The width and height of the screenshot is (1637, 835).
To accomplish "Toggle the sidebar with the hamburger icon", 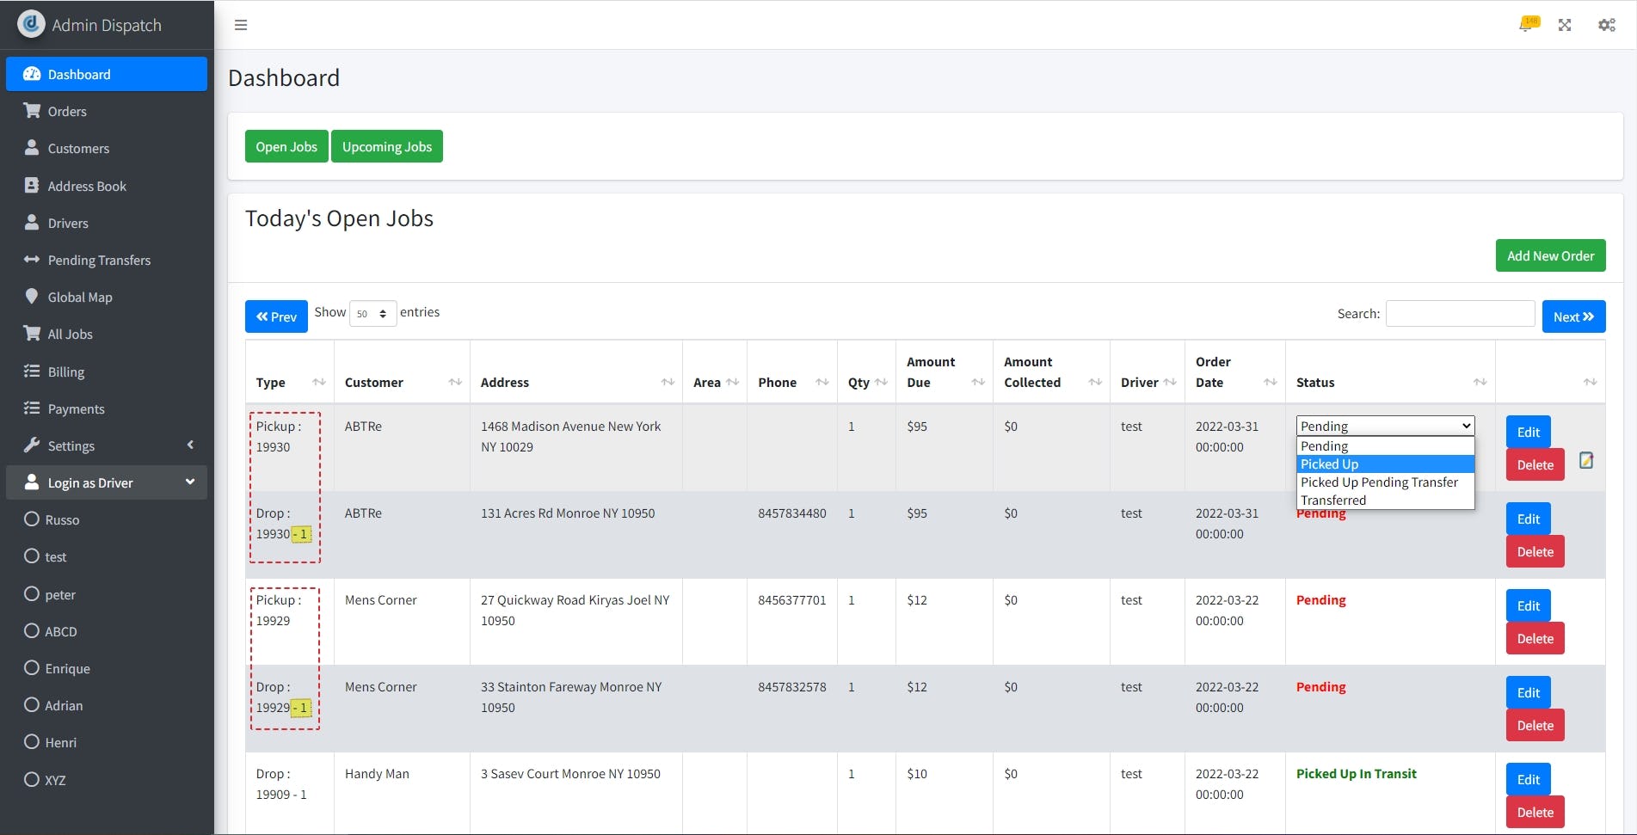I will click(x=241, y=25).
